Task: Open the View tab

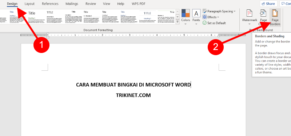Action: point(107,4)
